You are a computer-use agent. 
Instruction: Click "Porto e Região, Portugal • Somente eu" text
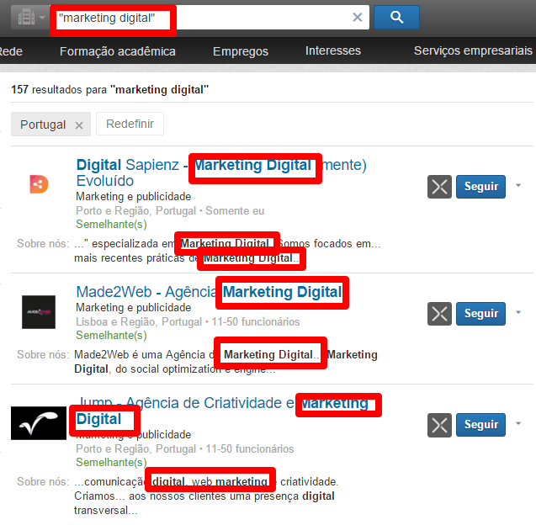(x=170, y=211)
